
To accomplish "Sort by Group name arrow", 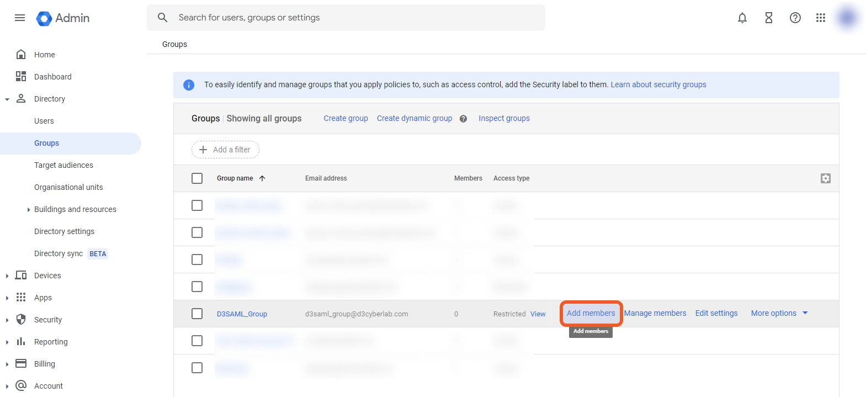I will click(262, 178).
